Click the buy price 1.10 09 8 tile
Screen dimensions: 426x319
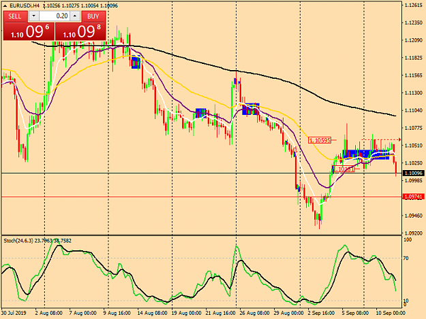coord(80,31)
